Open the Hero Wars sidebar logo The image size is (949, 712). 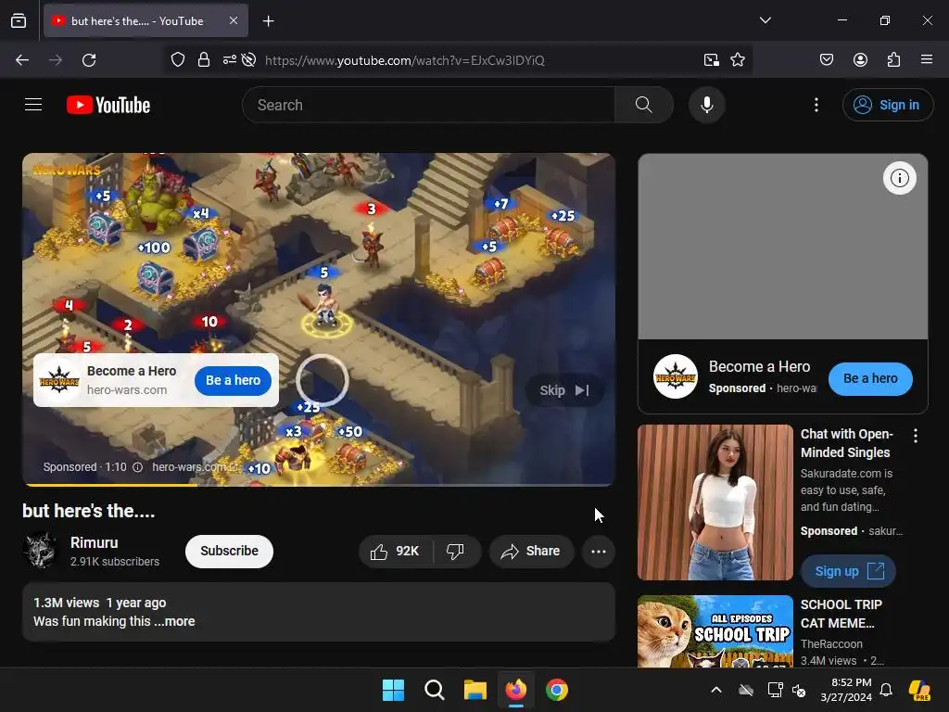pos(676,376)
